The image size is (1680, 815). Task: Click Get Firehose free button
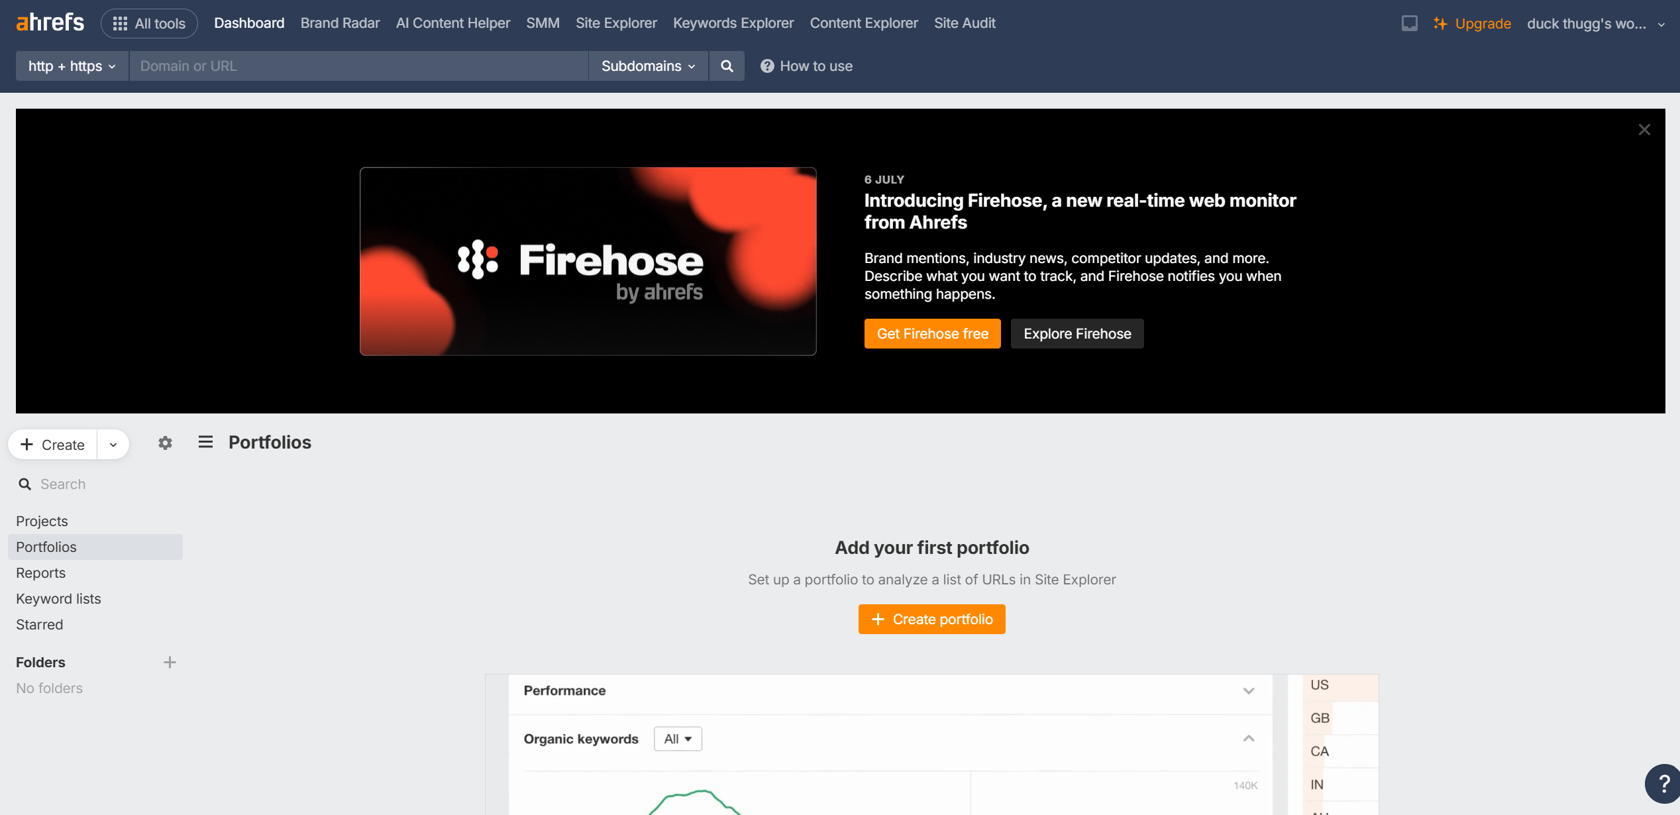pyautogui.click(x=932, y=334)
